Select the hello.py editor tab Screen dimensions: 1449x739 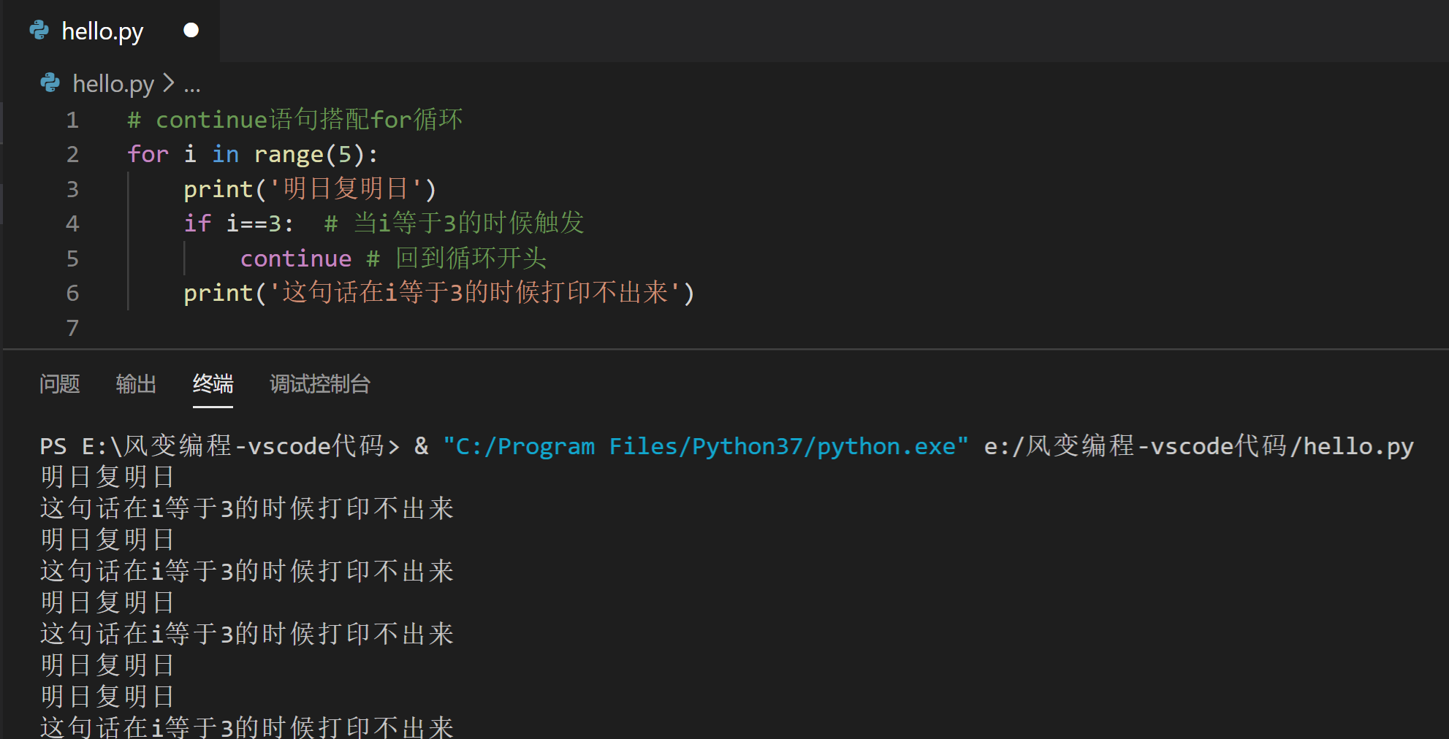pyautogui.click(x=112, y=31)
